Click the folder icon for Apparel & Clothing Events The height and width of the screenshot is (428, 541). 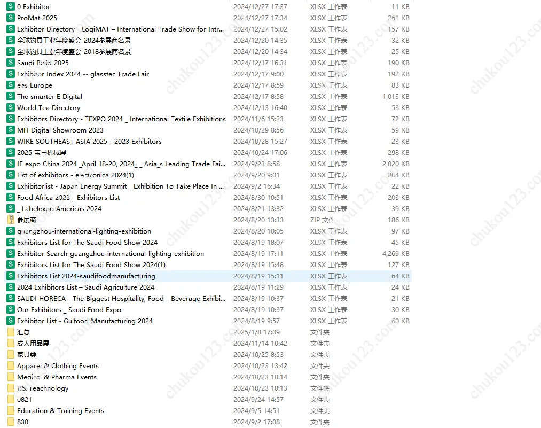(x=11, y=366)
